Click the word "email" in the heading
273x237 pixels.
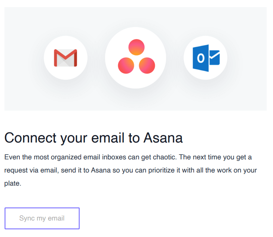[x=108, y=138]
